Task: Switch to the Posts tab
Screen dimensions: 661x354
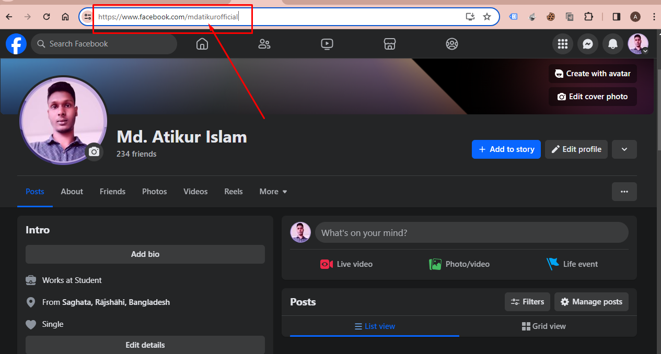Action: click(x=35, y=192)
